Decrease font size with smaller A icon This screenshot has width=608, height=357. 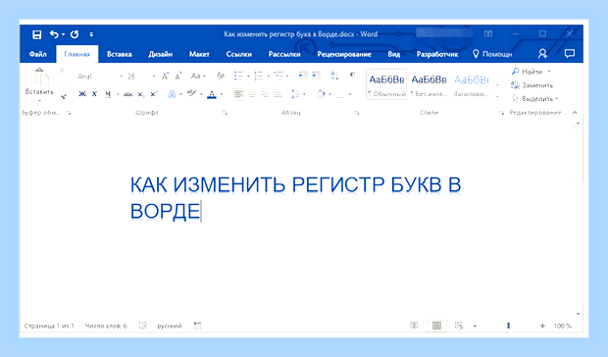point(177,76)
